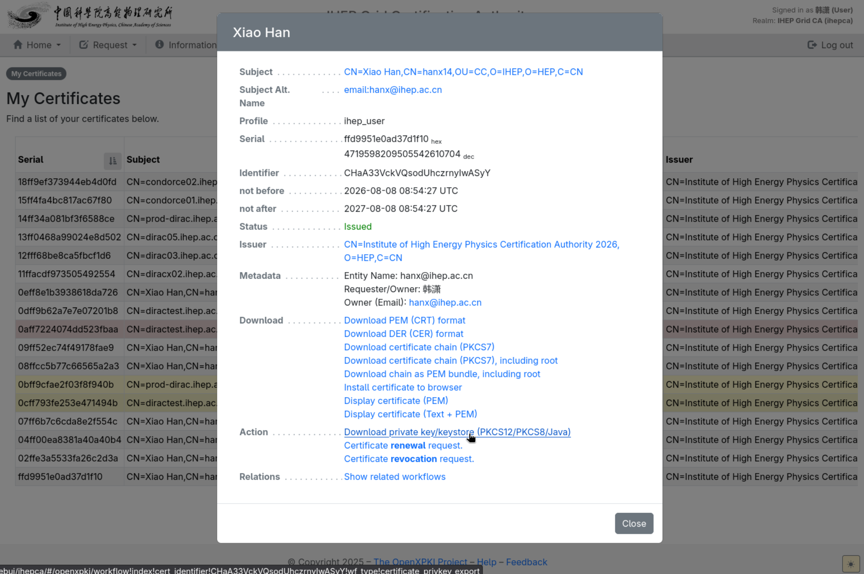Click the Owner Email hanx@ihep.ac.cn link
This screenshot has height=574, width=864.
(x=445, y=302)
